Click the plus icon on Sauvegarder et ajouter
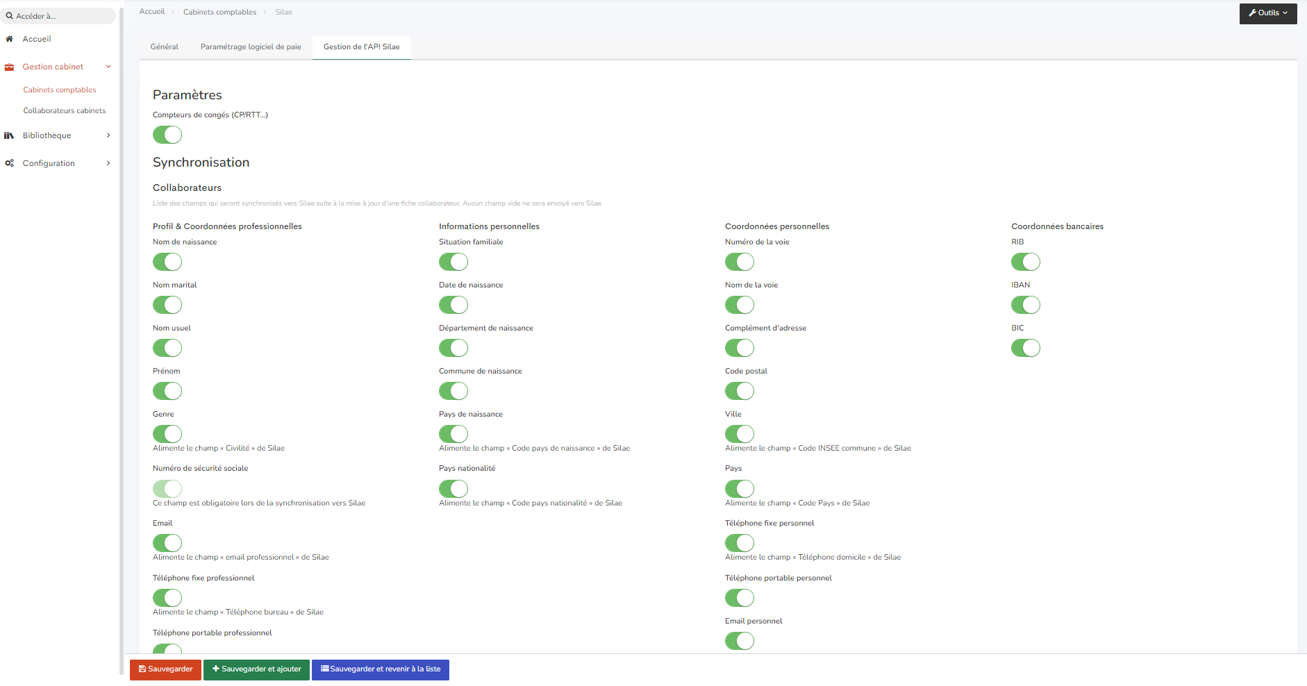This screenshot has width=1307, height=686. [x=216, y=669]
